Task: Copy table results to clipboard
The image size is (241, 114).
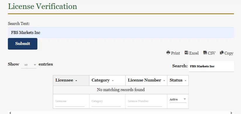Action: 227,53
